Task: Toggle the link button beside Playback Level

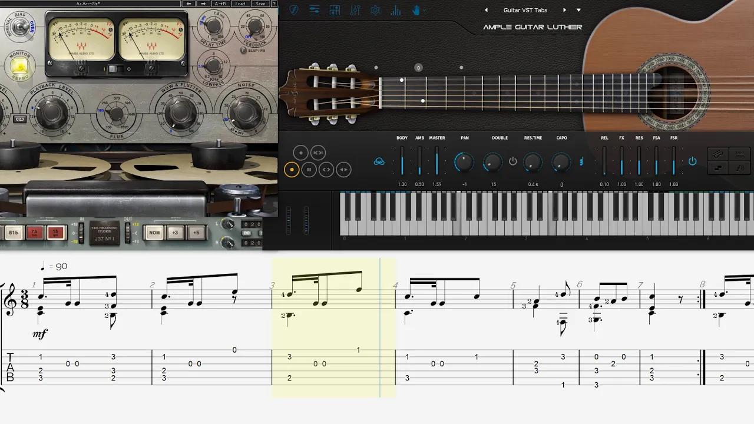Action: pyautogui.click(x=19, y=119)
